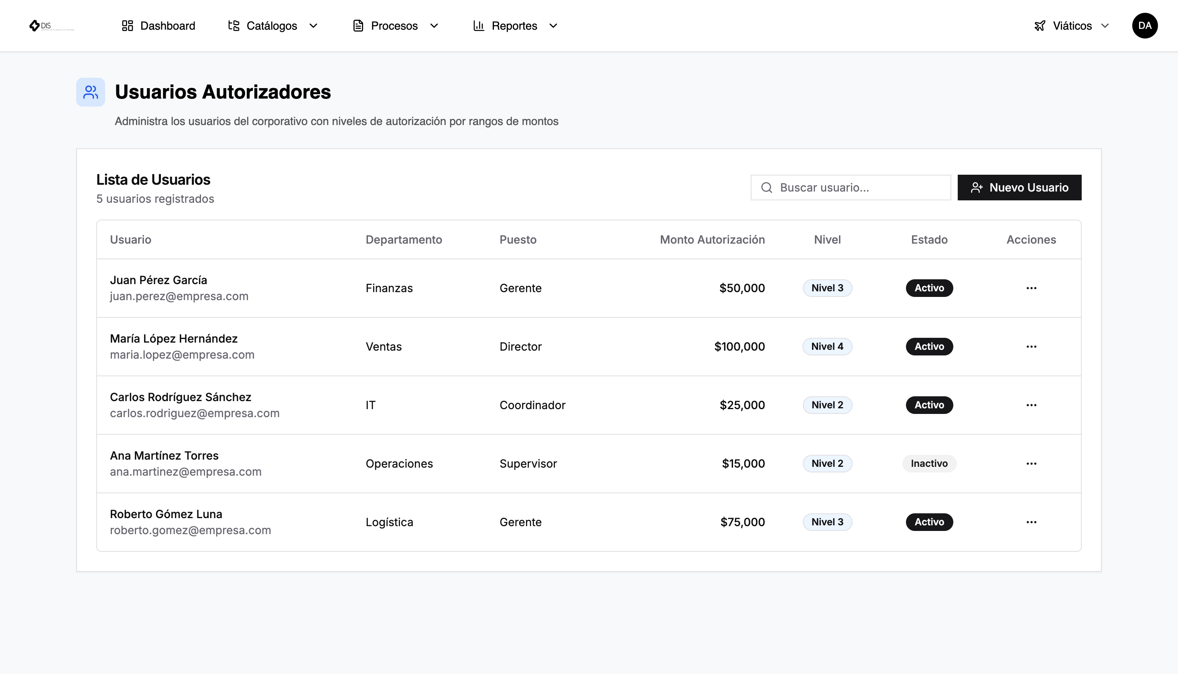Click the Director position cell
The height and width of the screenshot is (674, 1178).
(520, 346)
